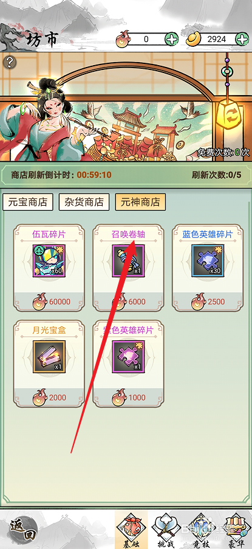Buy 伍瓦碎片 for 60000 flames

click(x=49, y=302)
